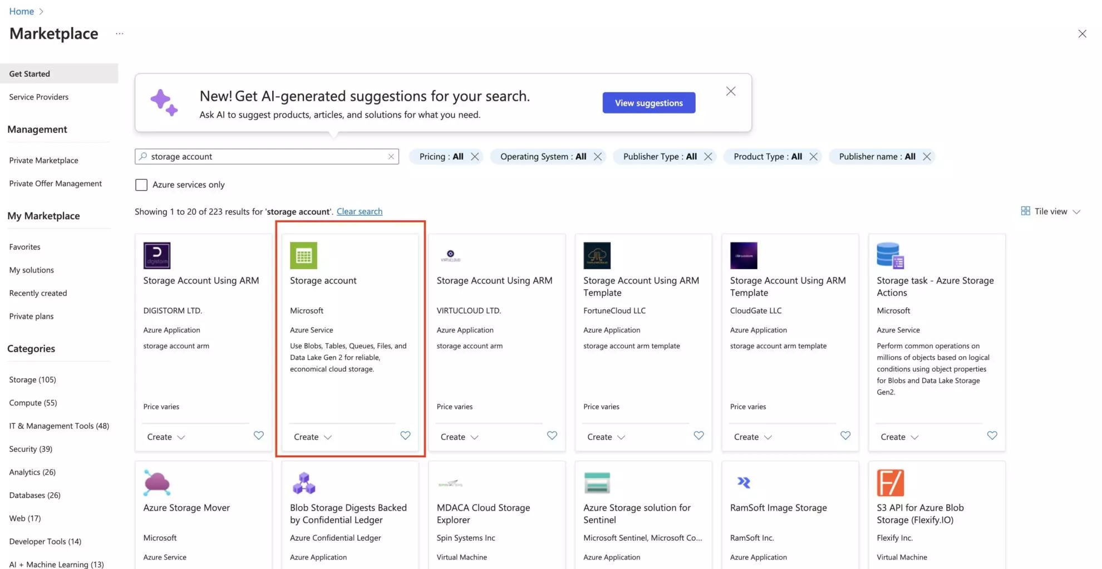Click the DIGISTORM logo icon
This screenshot has width=1102, height=569.
point(157,256)
